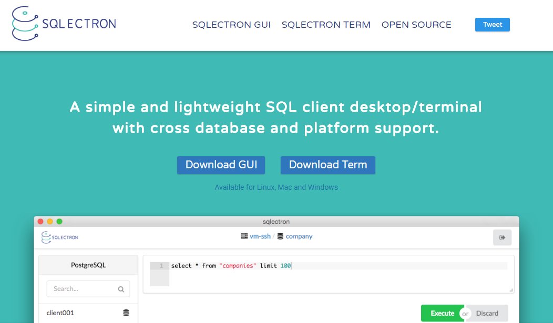The image size is (553, 323).
Task: Focus the sidebar Search field
Action: (x=88, y=289)
